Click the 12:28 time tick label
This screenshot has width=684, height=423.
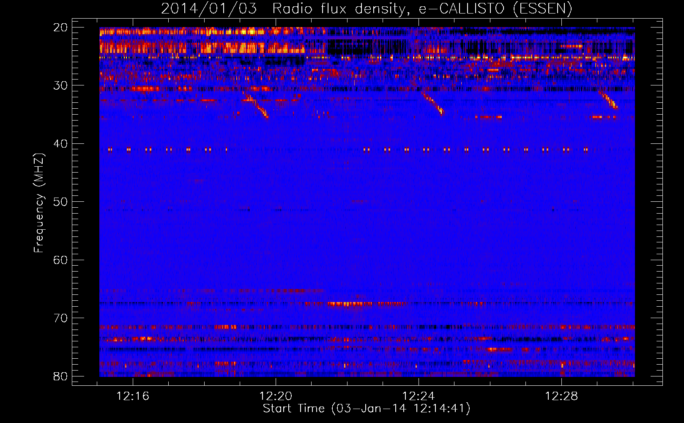[561, 396]
